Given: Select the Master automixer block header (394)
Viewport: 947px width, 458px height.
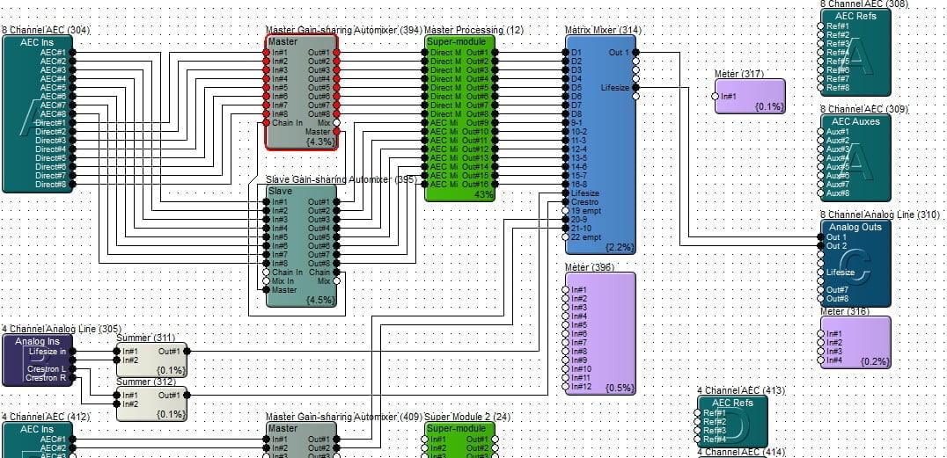Looking at the screenshot, I should click(283, 41).
